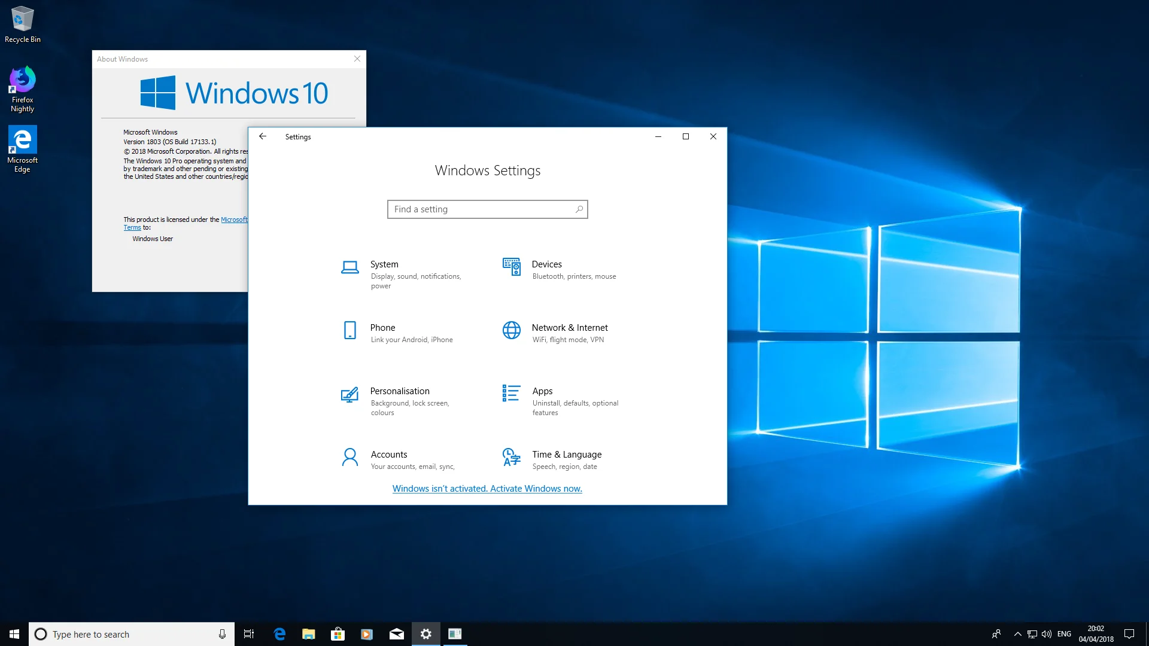Screen dimensions: 1149x646
Task: Open Task View on the taskbar
Action: tap(249, 634)
